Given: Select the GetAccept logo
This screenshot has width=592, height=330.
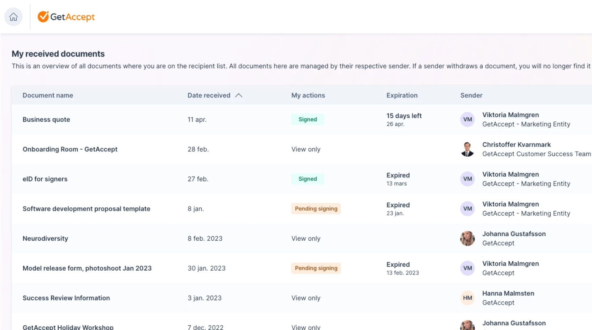Looking at the screenshot, I should coord(66,17).
